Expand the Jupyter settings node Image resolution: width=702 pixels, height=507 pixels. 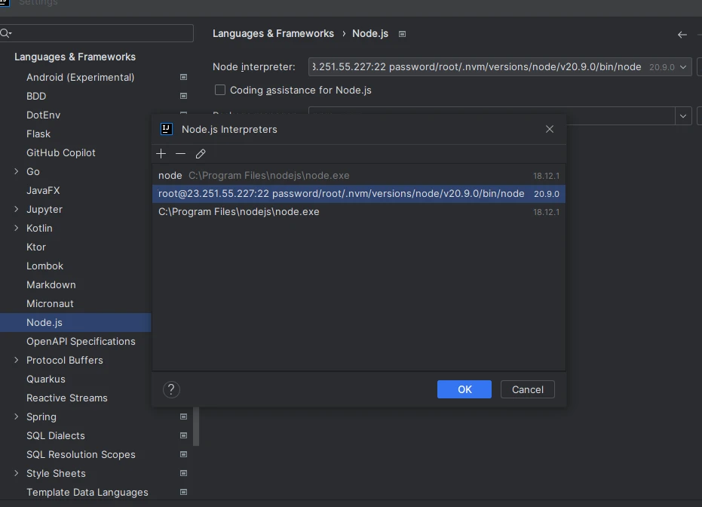click(17, 209)
